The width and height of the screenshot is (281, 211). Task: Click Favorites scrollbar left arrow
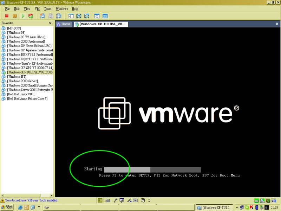(2, 195)
